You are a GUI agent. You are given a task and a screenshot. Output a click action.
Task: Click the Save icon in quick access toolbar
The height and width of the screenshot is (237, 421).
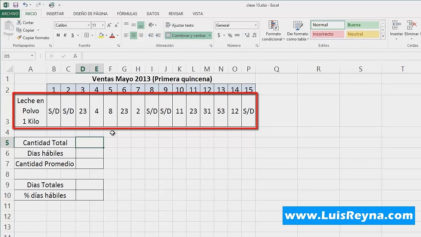tap(15, 5)
